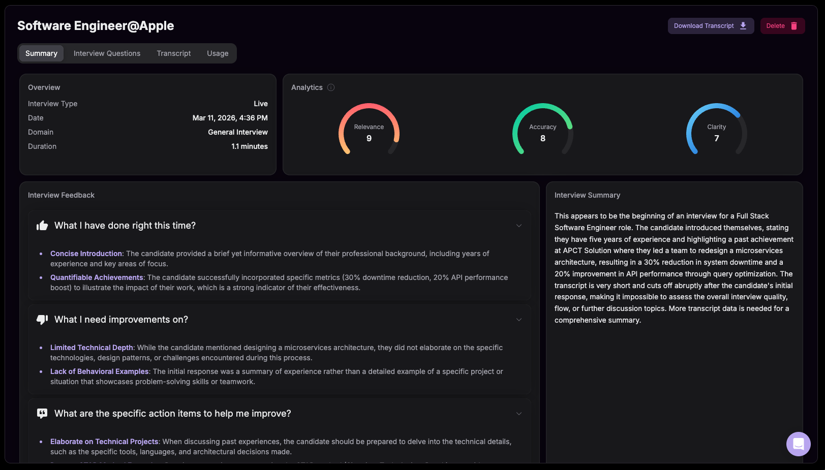Click the Analytics info icon
Viewport: 825px width, 470px height.
pos(331,87)
